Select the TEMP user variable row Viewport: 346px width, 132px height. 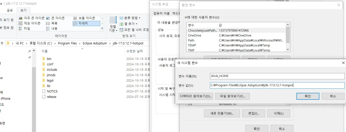tap(236, 45)
